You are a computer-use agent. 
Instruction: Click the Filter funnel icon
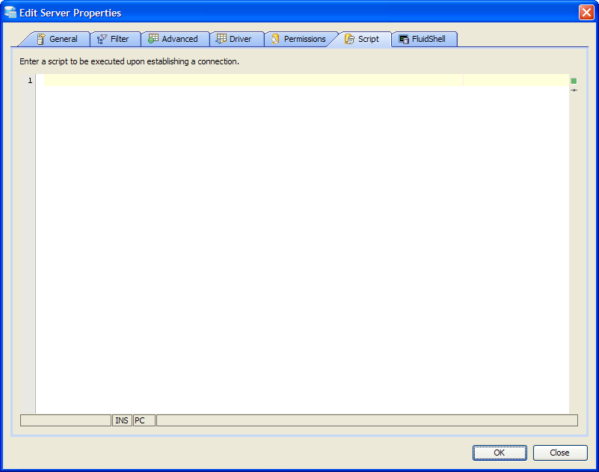click(x=102, y=39)
